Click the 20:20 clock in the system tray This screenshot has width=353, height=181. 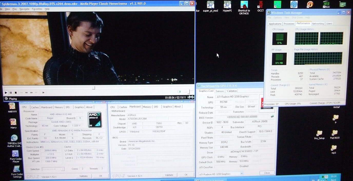click(334, 177)
